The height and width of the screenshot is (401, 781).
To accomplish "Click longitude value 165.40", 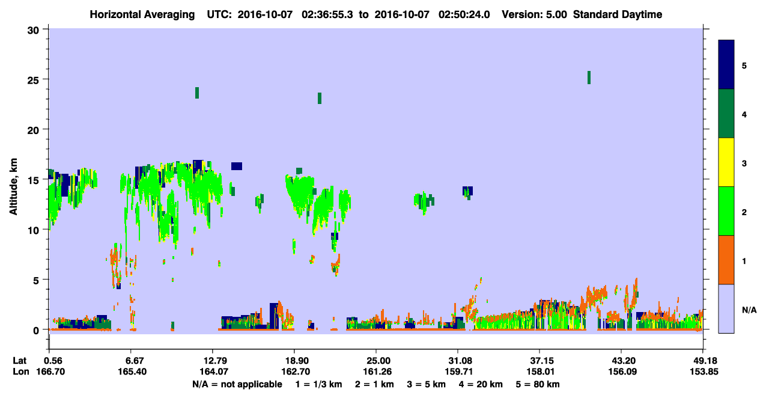I will 131,372.
